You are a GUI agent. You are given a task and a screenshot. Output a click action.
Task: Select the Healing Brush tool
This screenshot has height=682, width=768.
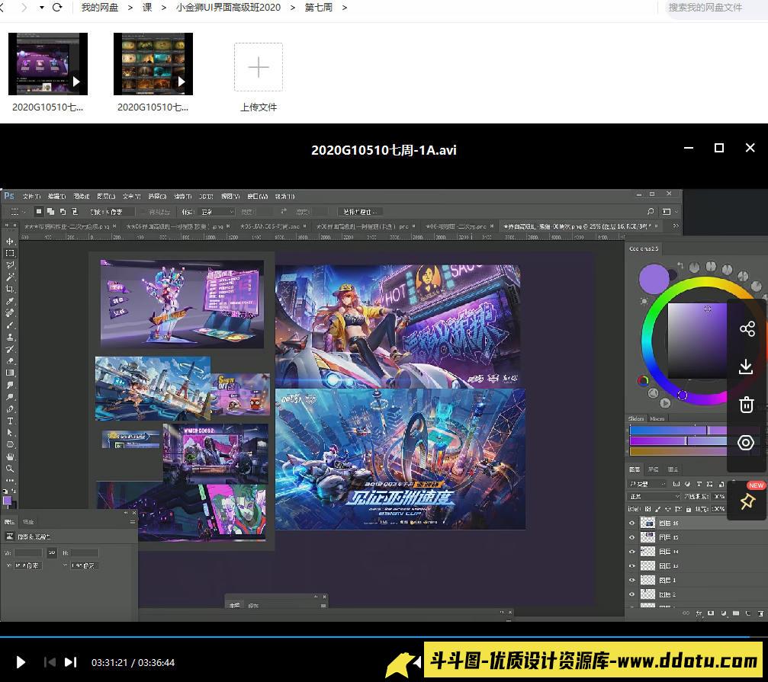(10, 313)
